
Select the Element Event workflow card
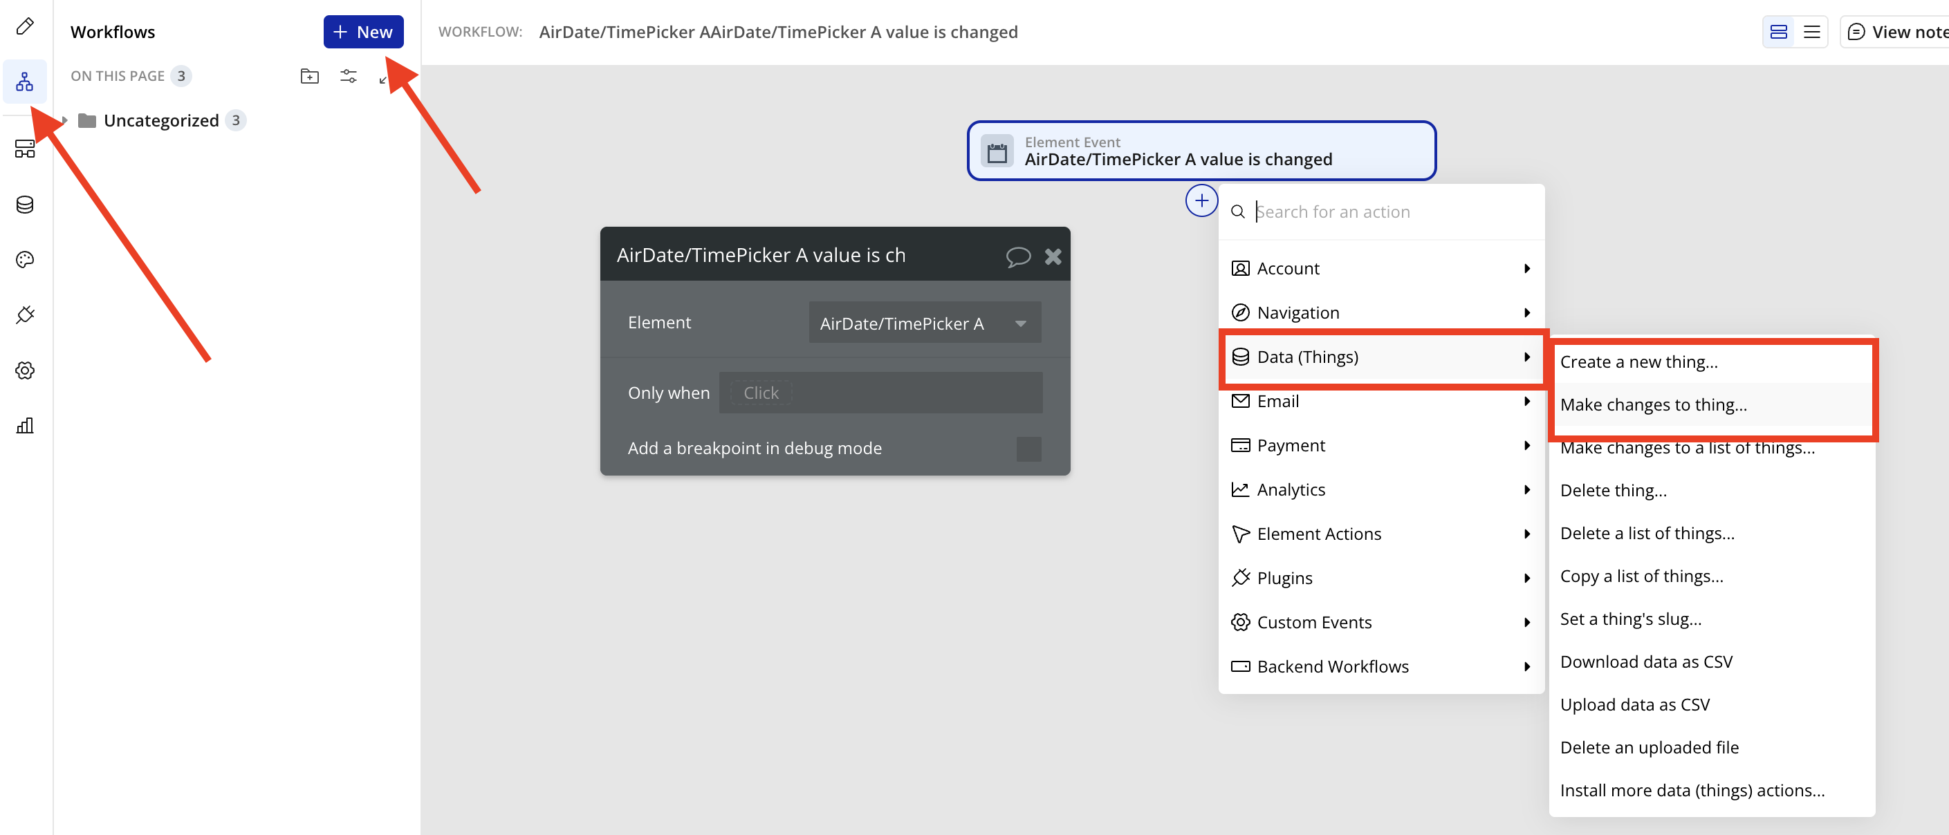[x=1201, y=151]
